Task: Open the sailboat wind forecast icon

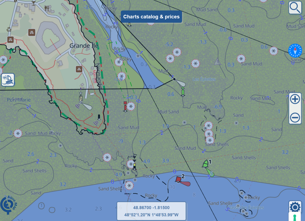Action: pos(8,80)
